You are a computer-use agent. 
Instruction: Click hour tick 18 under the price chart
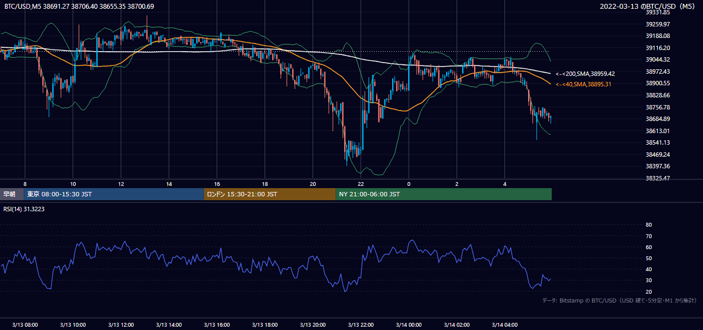[265, 184]
